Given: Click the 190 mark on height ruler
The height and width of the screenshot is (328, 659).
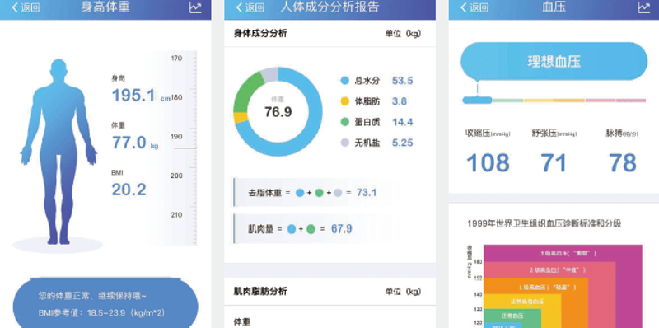Looking at the screenshot, I should coord(176,137).
